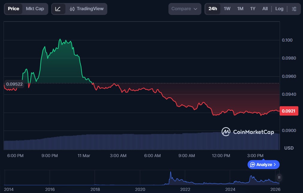The height and width of the screenshot is (193, 303).
Task: Switch chart to Price view
Action: point(13,9)
